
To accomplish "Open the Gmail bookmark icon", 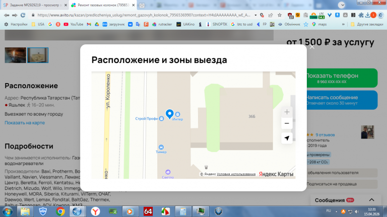I will (89, 24).
